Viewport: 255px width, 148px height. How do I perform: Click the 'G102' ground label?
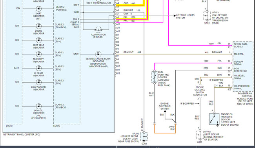(200, 142)
